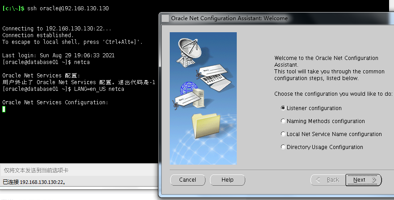Select Naming Methods configuration option
Viewport: 394px width, 200px height.
pyautogui.click(x=323, y=121)
